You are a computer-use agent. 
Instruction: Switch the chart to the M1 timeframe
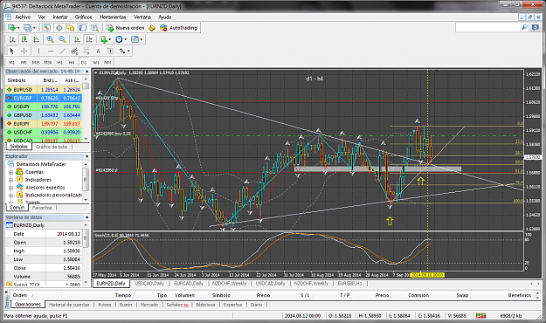(x=12, y=62)
